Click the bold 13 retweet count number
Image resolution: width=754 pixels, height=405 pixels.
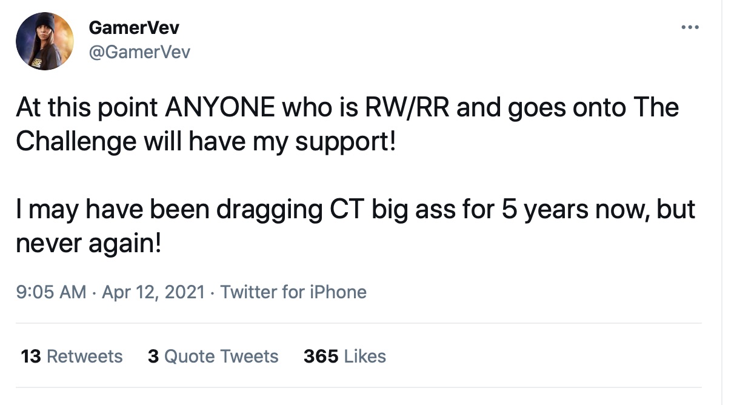tap(30, 356)
